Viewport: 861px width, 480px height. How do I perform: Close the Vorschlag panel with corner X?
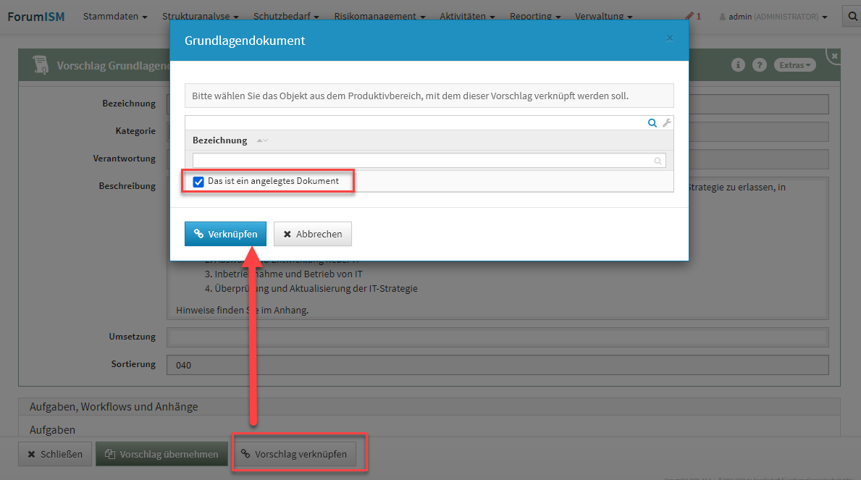pyautogui.click(x=834, y=56)
